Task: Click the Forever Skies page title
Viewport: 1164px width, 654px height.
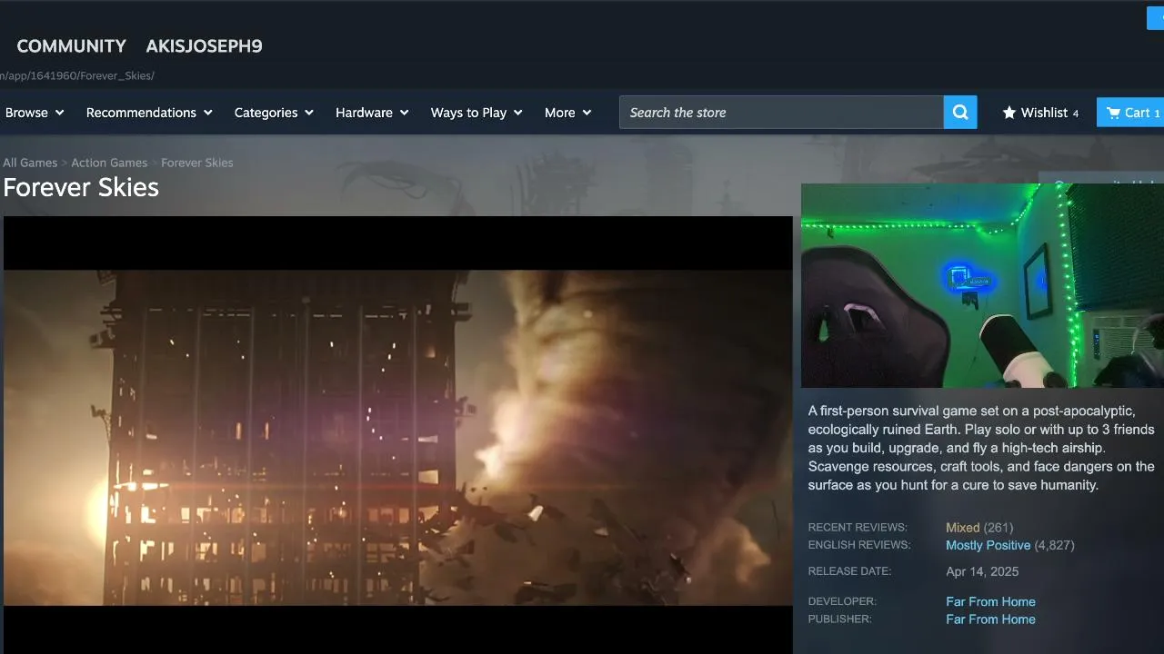Action: (81, 188)
